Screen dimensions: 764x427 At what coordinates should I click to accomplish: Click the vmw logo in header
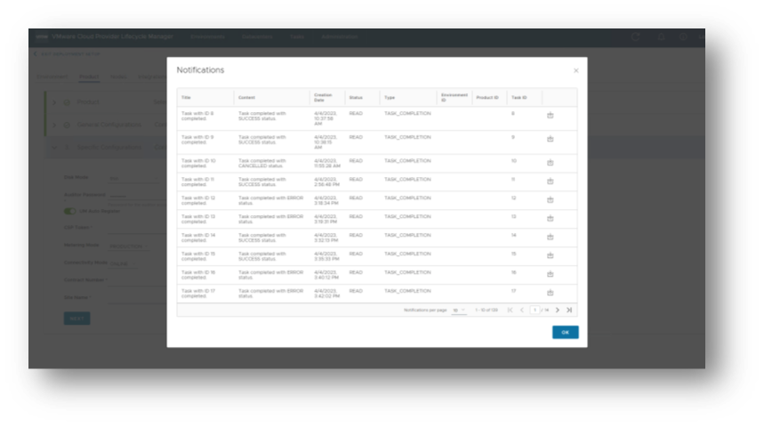pos(42,36)
